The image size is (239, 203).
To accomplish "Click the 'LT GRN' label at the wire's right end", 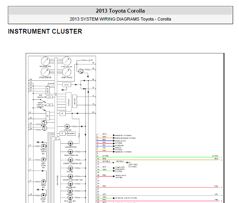I will click(215, 156).
